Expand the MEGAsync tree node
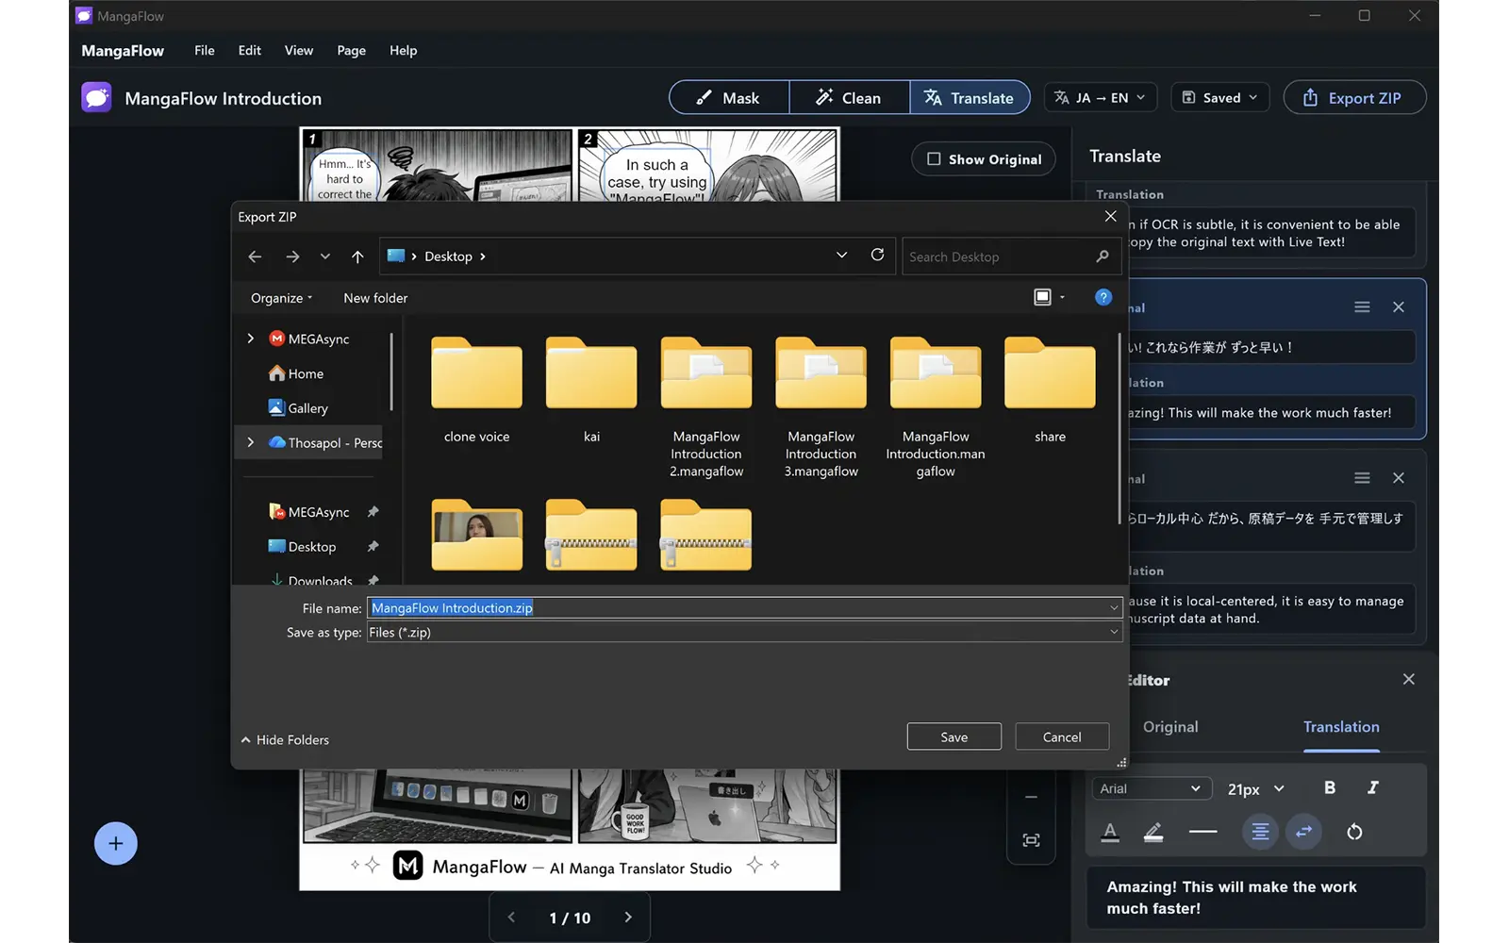This screenshot has width=1509, height=943. coord(250,339)
